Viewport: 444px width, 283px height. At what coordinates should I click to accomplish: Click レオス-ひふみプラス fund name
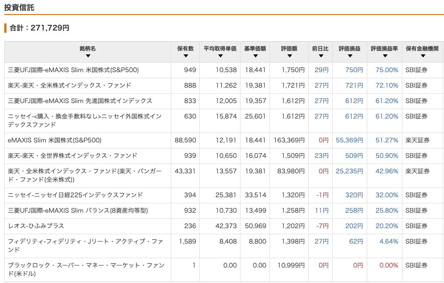tap(36, 226)
